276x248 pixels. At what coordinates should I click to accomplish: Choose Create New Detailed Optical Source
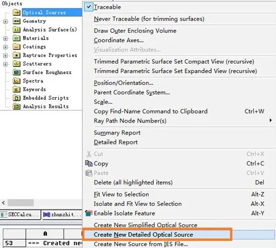click(143, 235)
